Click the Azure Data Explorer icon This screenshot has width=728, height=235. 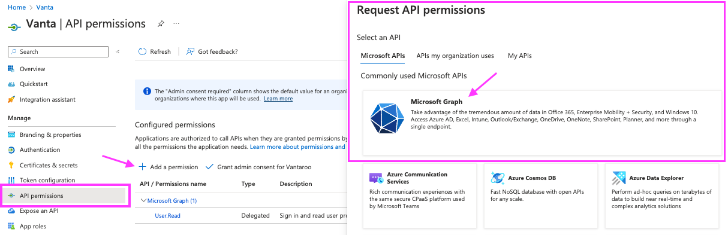click(619, 178)
